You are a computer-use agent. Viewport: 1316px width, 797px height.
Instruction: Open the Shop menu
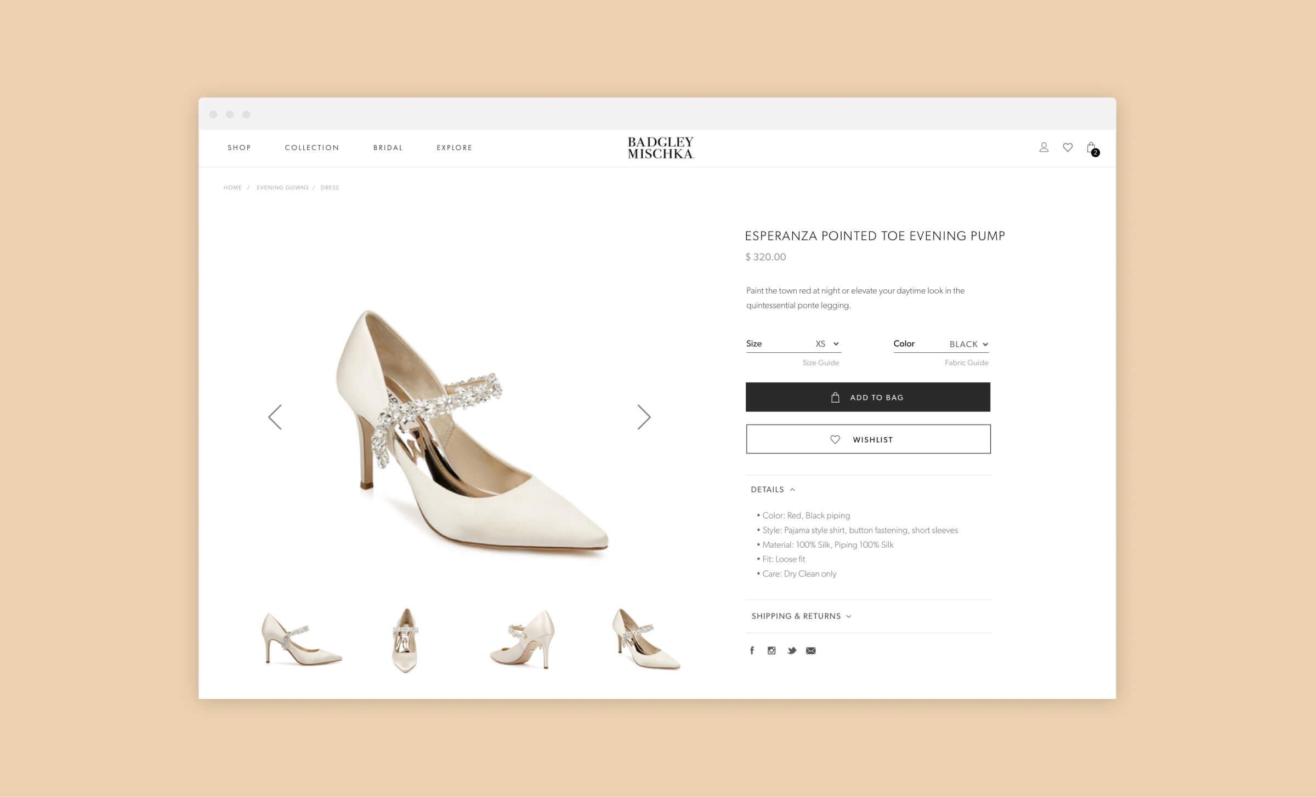point(239,147)
